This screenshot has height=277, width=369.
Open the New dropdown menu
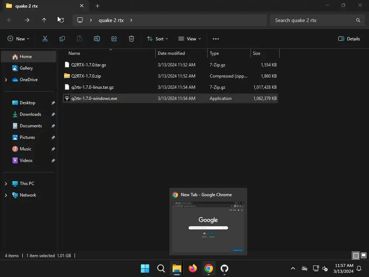tap(18, 39)
